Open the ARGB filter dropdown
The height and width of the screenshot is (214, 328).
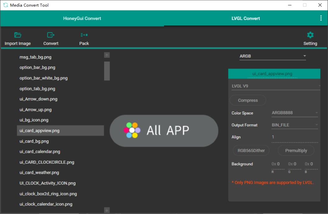pyautogui.click(x=273, y=56)
